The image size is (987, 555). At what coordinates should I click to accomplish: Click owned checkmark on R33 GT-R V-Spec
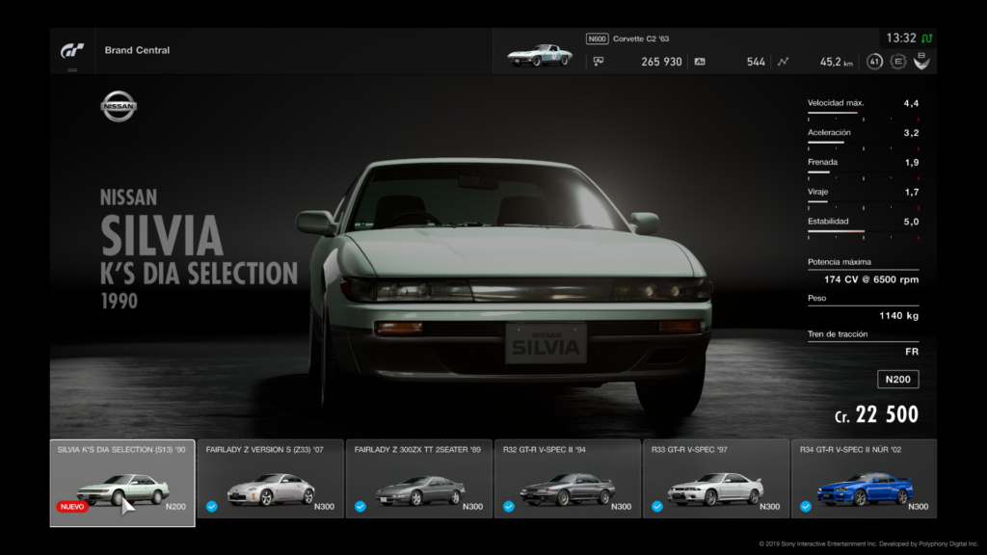pos(657,507)
